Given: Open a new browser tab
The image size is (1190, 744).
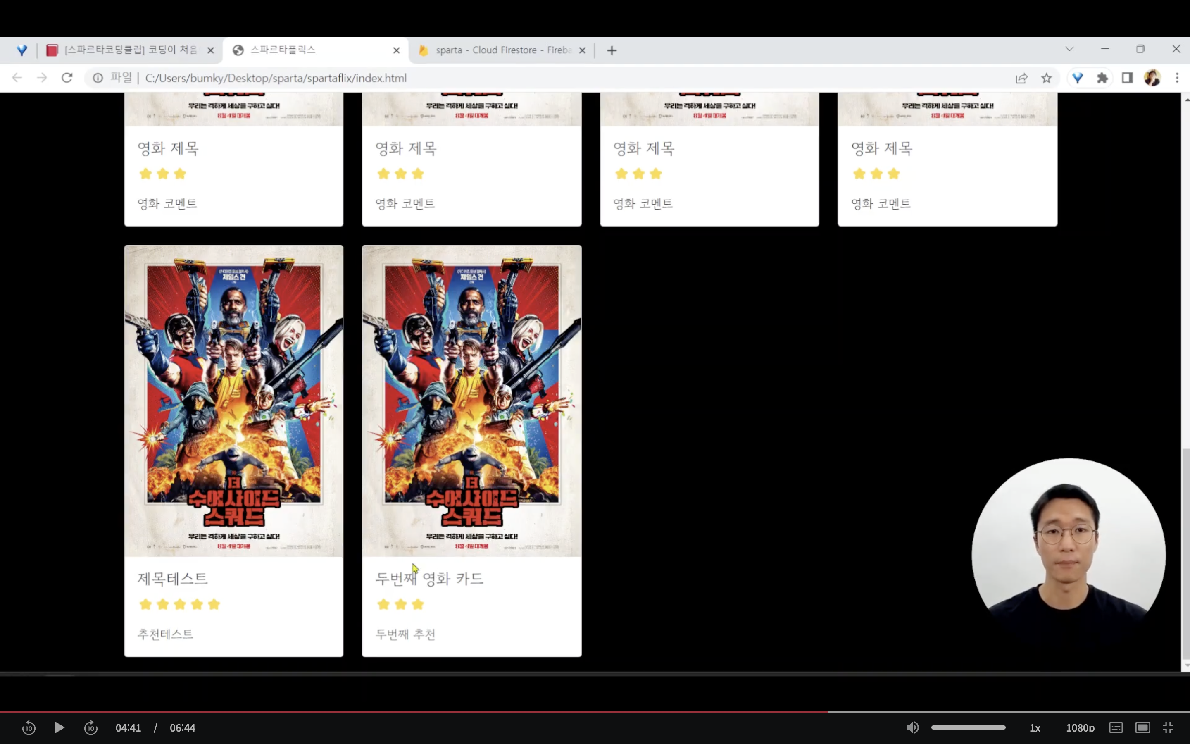Looking at the screenshot, I should (612, 50).
